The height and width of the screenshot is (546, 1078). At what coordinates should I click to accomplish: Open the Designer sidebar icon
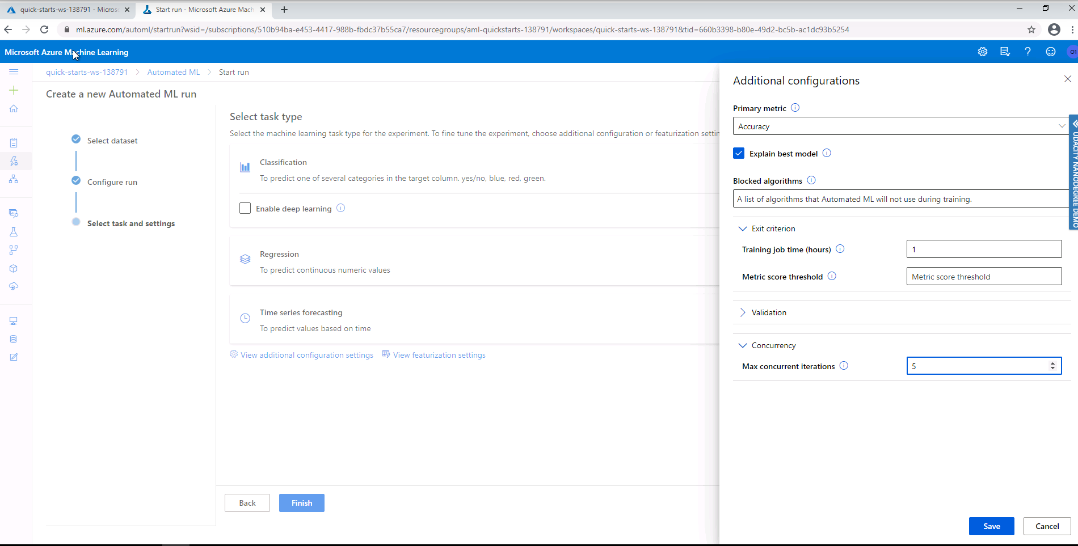(14, 179)
